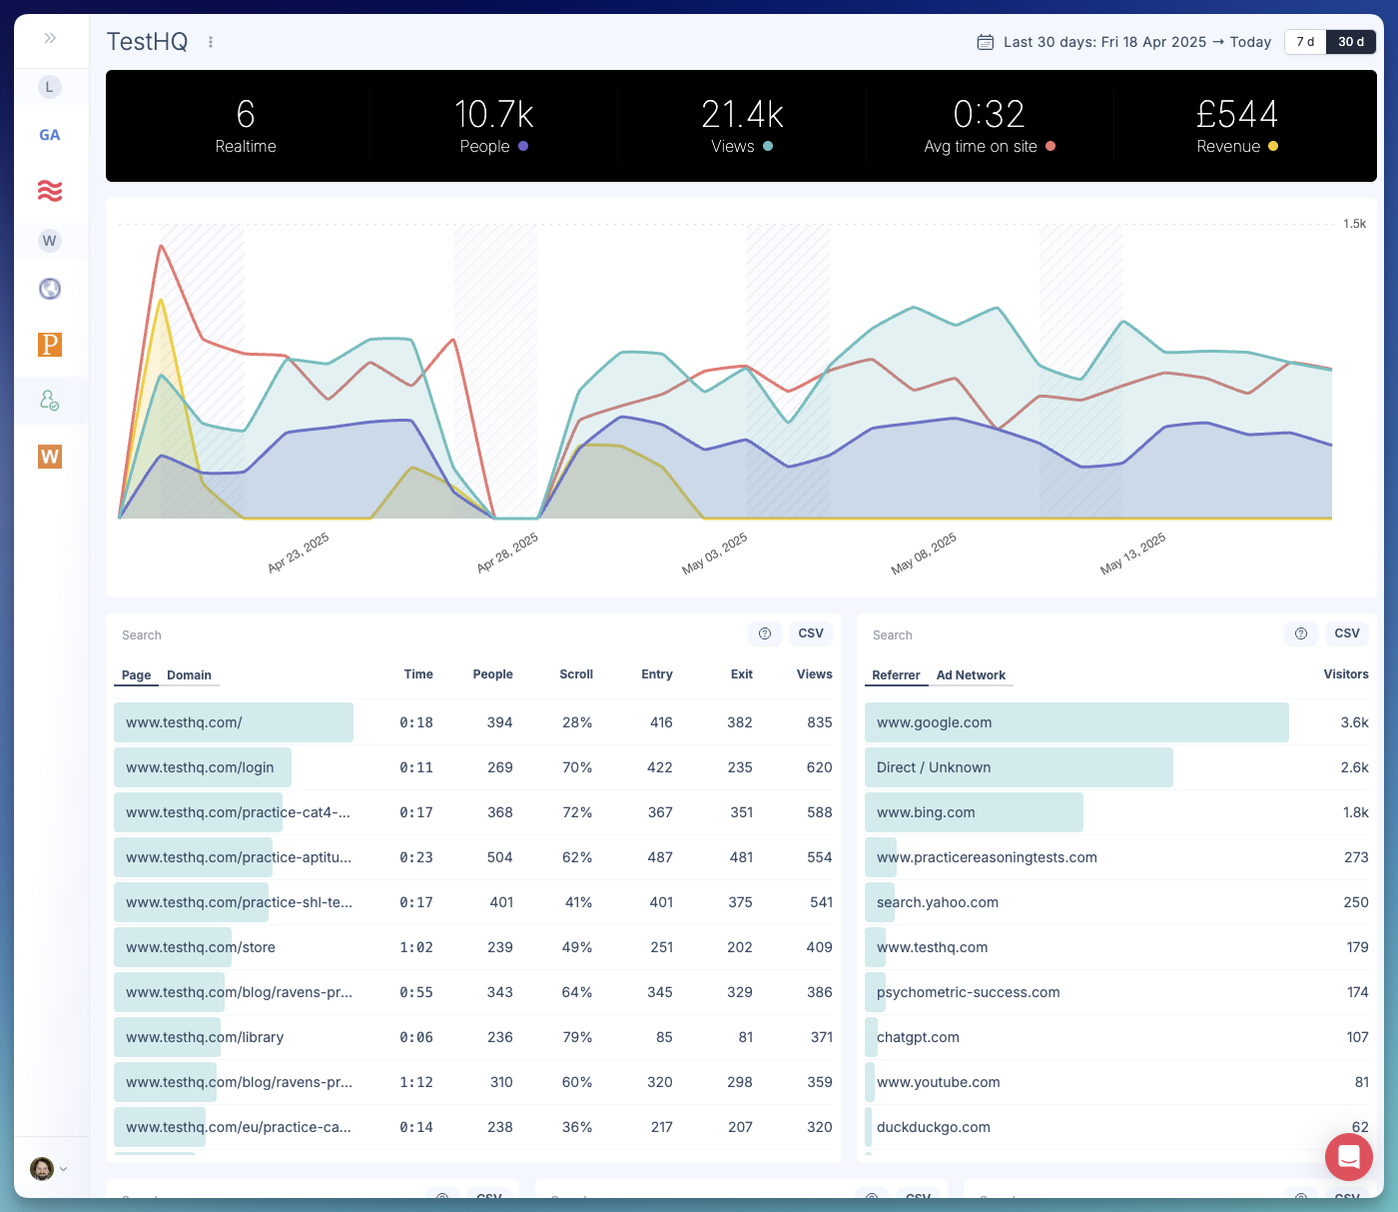The width and height of the screenshot is (1398, 1212).
Task: Export the referrers table as CSV
Action: coord(1347,633)
